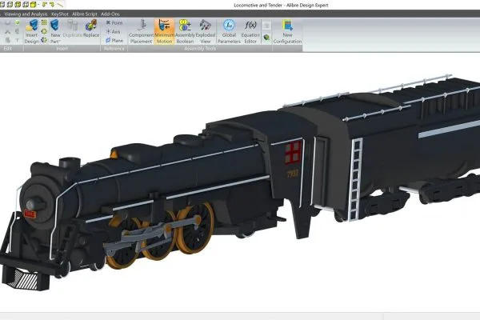Click the Replace component icon

coord(91,26)
